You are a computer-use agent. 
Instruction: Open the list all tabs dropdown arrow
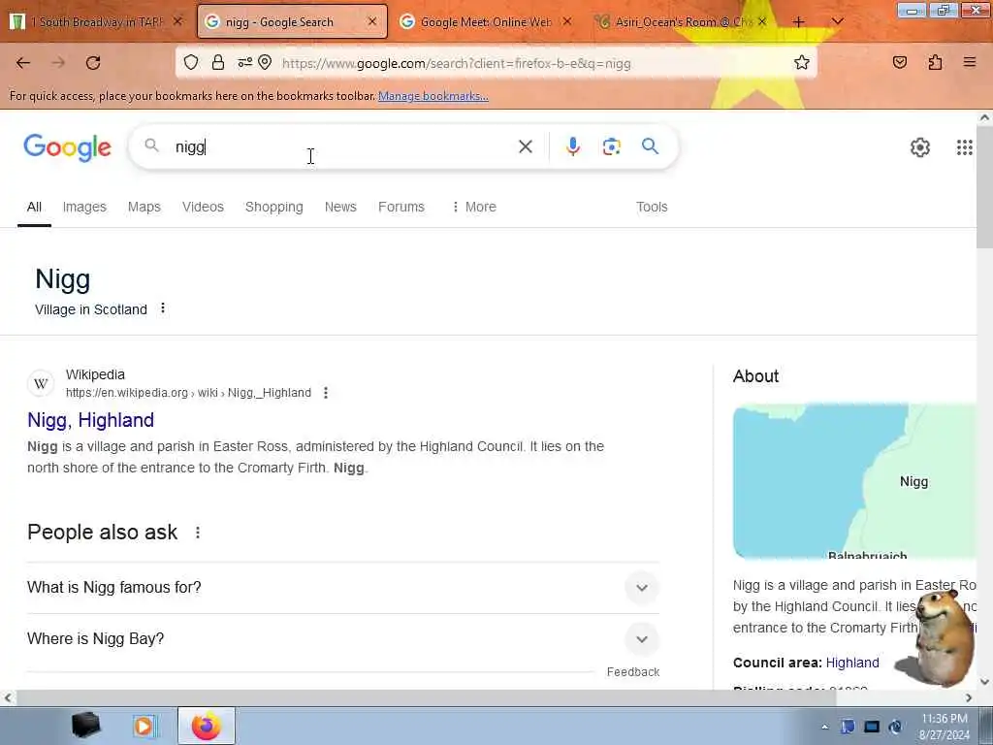(x=837, y=22)
